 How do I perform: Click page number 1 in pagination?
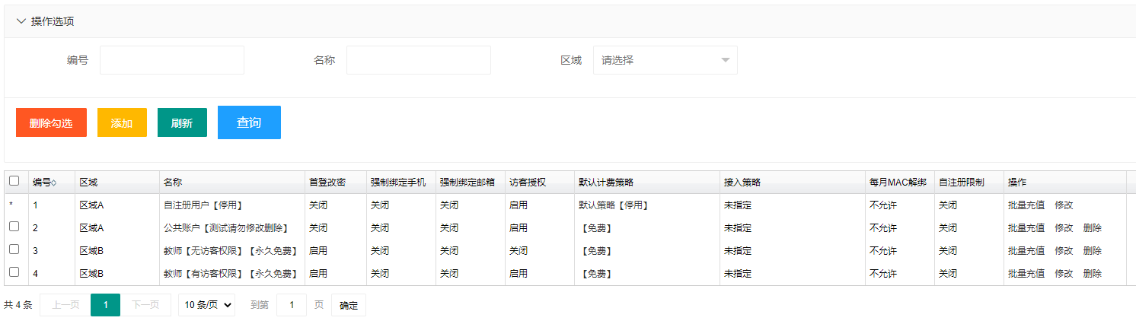[105, 305]
